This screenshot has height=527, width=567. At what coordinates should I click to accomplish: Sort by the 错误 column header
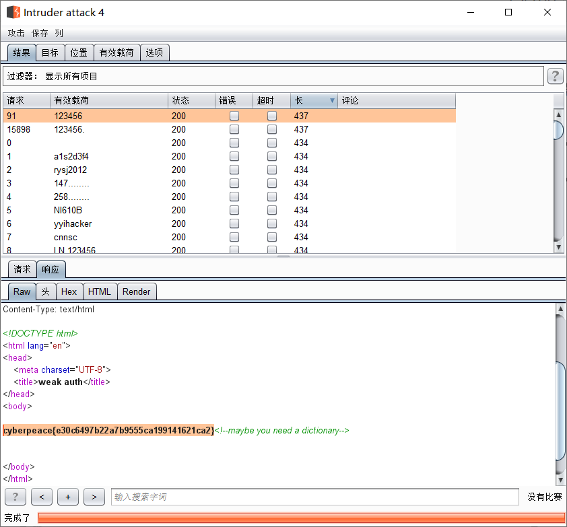(x=234, y=100)
